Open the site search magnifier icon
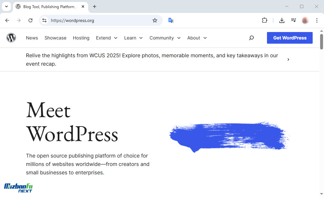 [251, 38]
